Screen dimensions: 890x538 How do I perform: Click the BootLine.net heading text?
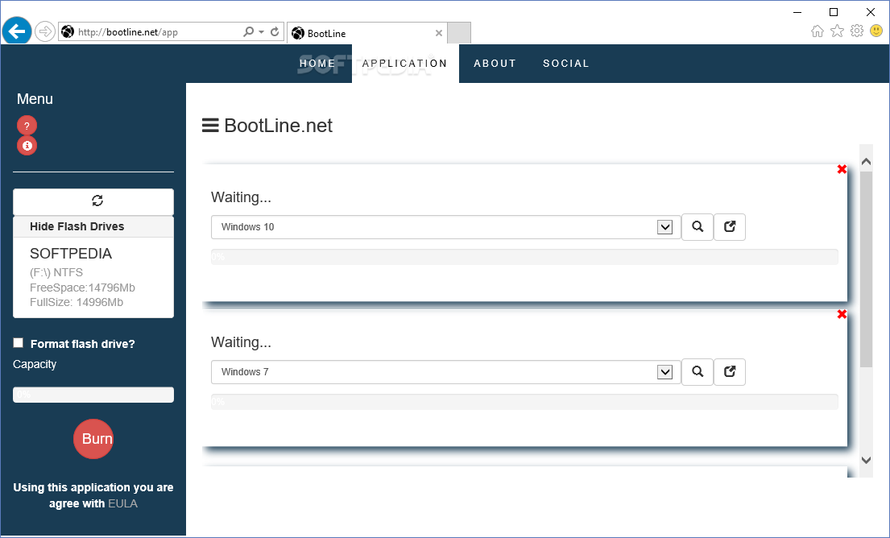tap(278, 126)
